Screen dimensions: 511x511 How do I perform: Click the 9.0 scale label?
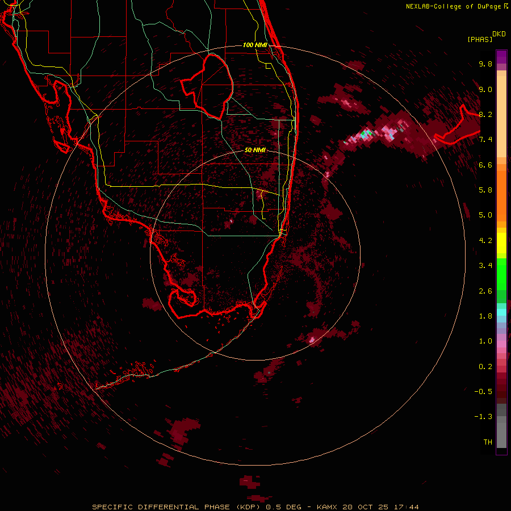tap(485, 89)
